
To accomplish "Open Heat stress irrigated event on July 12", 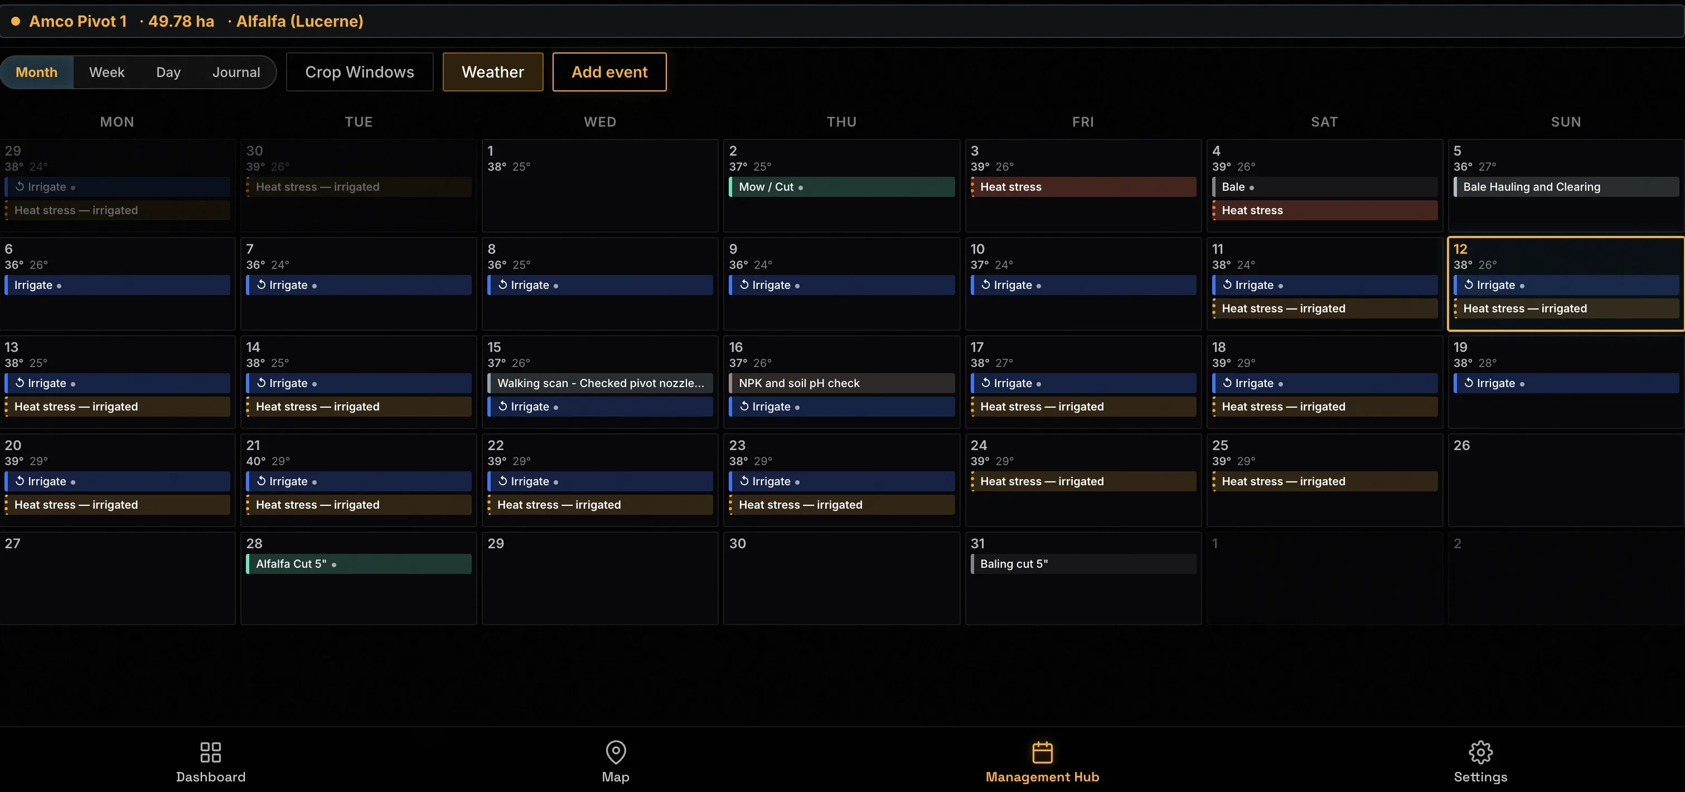I will (x=1566, y=308).
